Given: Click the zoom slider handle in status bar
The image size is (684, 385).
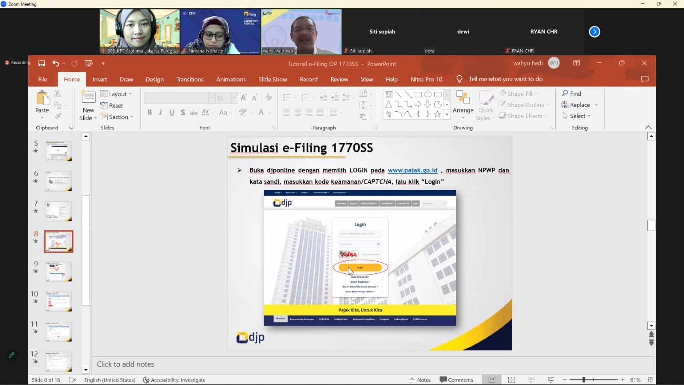Looking at the screenshot, I should 584,380.
